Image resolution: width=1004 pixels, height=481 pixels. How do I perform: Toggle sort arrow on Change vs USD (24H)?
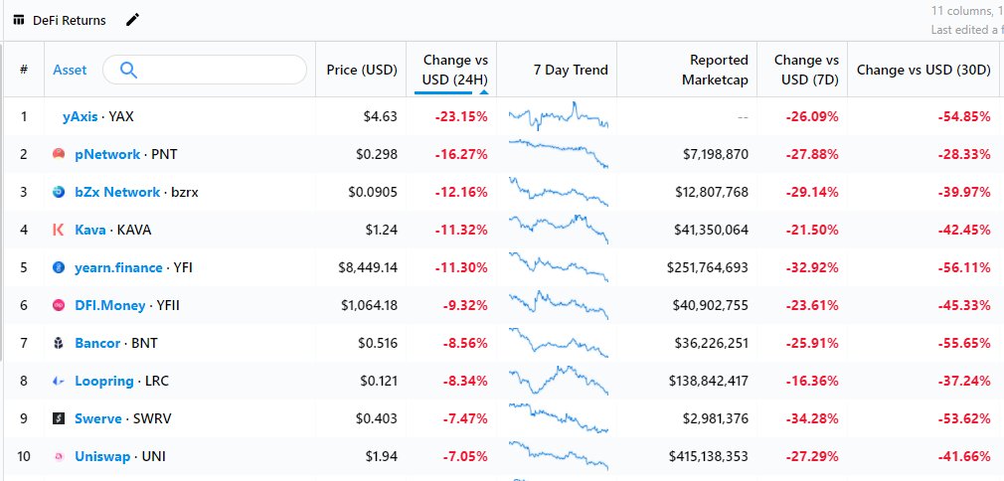click(x=484, y=91)
